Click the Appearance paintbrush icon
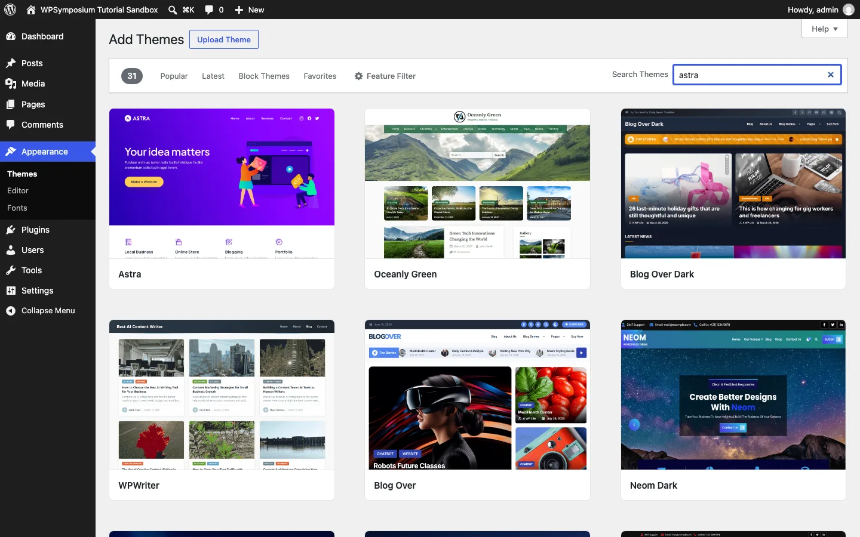 pos(11,152)
